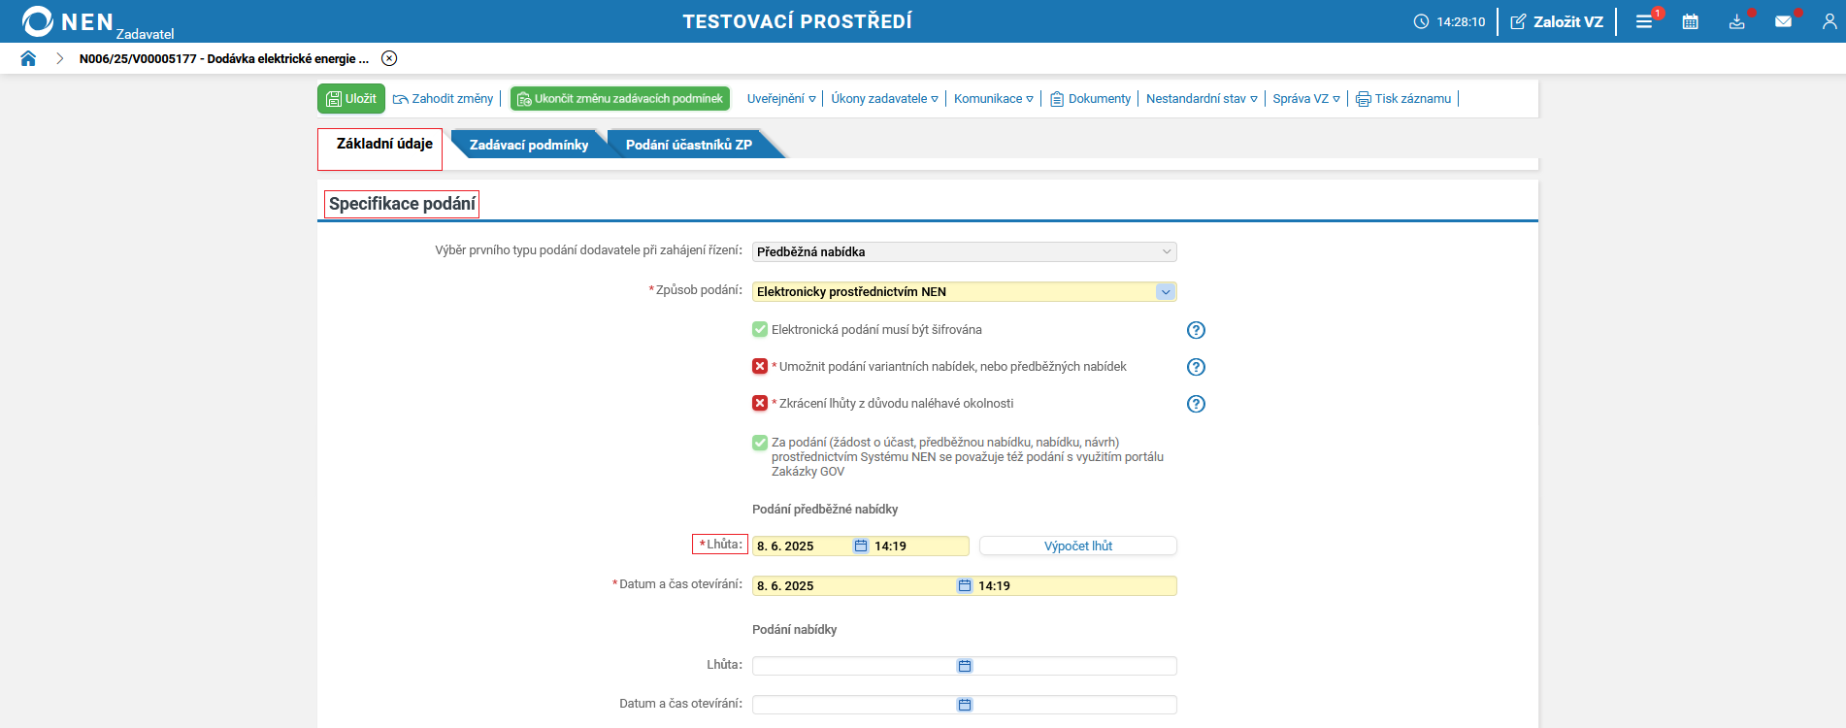Toggle the Zakázky GOV portal checkbox
This screenshot has height=728, width=1846.
coord(760,443)
